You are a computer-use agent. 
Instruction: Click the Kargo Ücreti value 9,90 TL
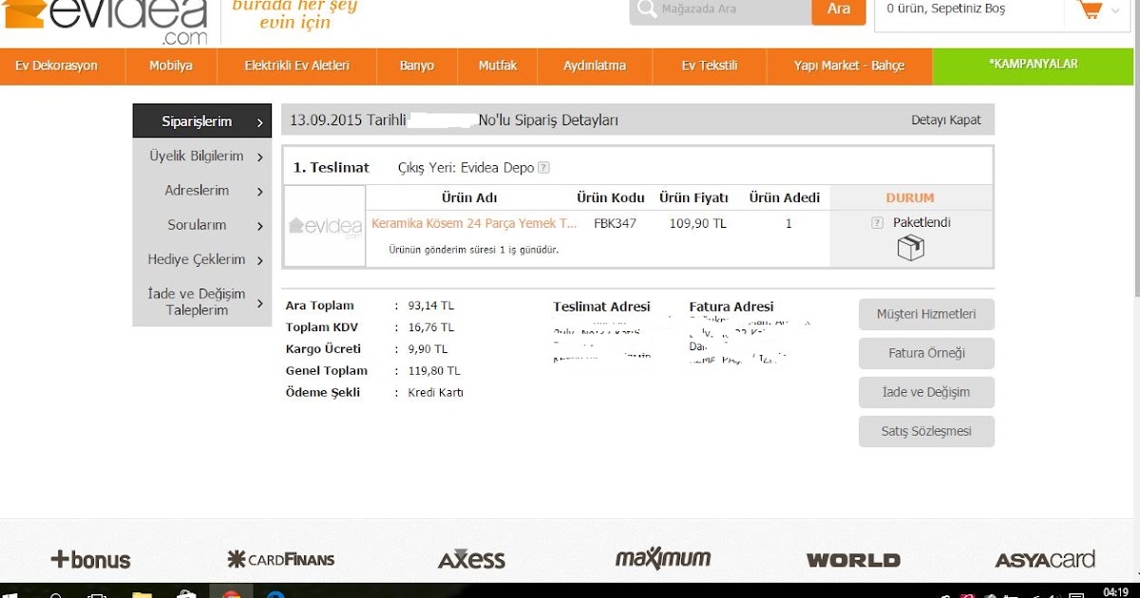coord(427,349)
